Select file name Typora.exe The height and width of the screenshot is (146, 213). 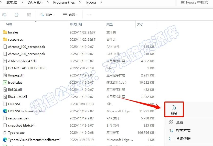pyautogui.click(x=16, y=133)
